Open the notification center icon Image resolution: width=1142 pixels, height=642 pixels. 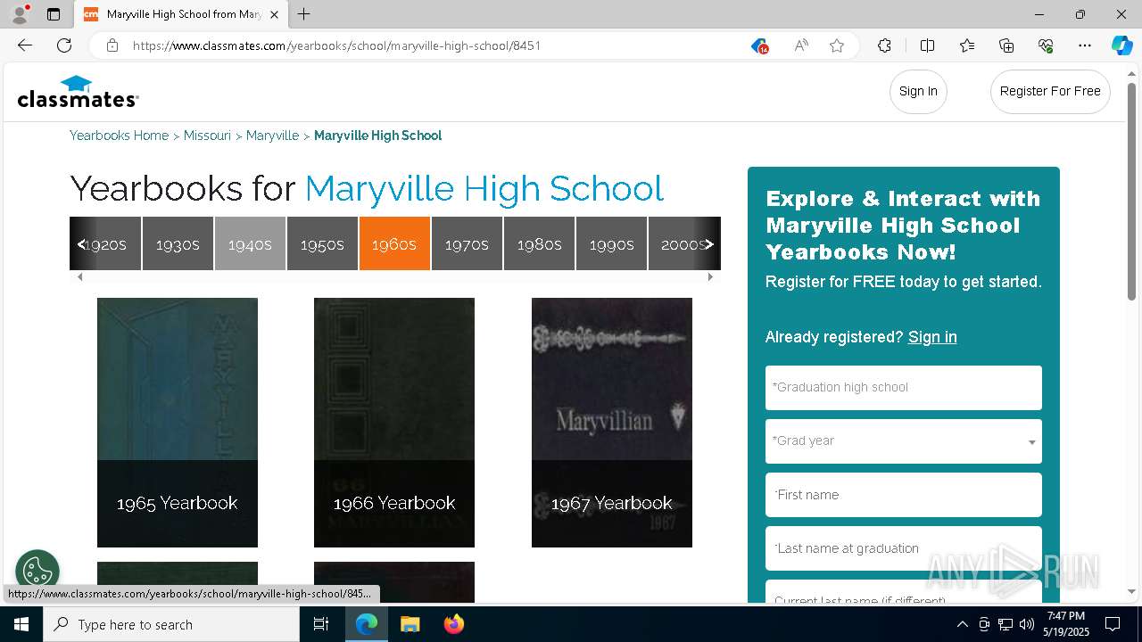pyautogui.click(x=1113, y=624)
